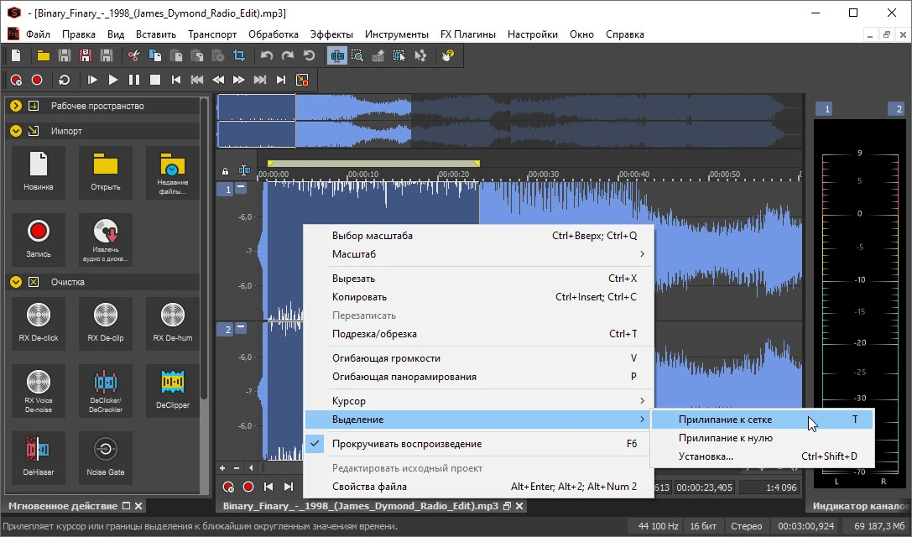
Task: Enable Прилипание к нулю snapping
Action: tap(762, 438)
